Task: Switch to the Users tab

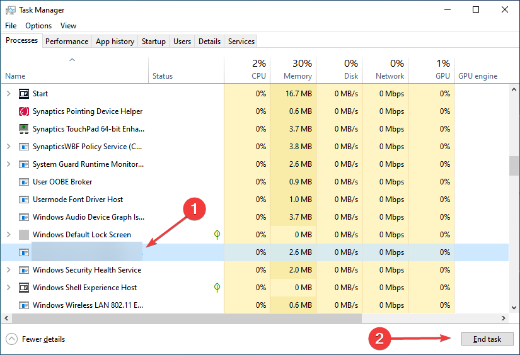Action: [x=182, y=42]
